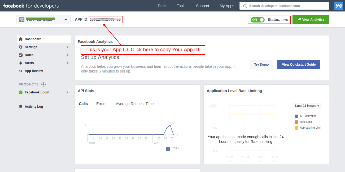
Task: Click the app atom icon in selector
Action: pos(22,20)
